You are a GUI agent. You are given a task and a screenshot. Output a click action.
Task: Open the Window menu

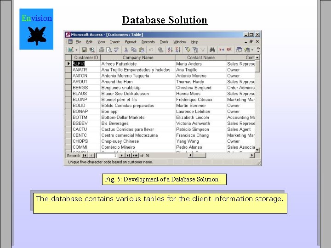click(180, 42)
